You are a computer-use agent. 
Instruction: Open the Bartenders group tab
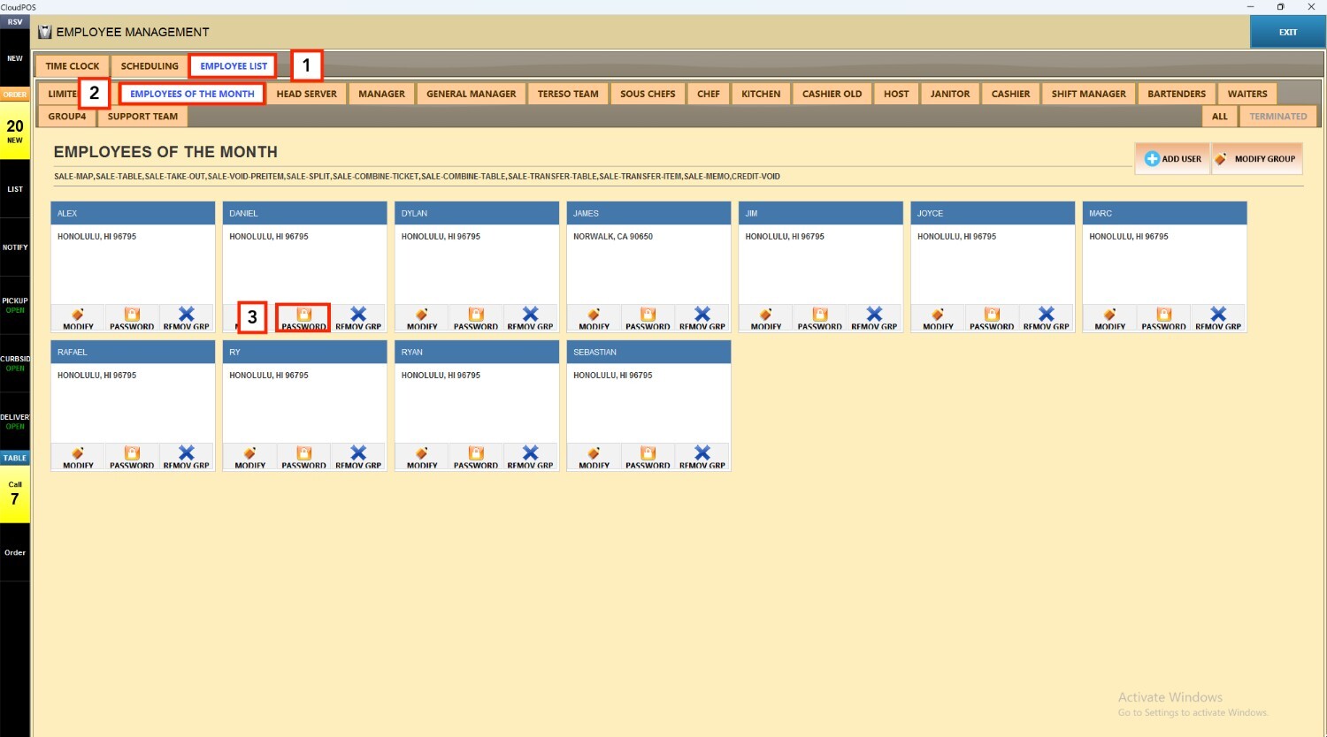1177,94
